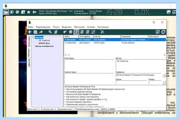Switch to view mode 2 in library toolbar
The height and width of the screenshot is (120, 179).
click(82, 32)
